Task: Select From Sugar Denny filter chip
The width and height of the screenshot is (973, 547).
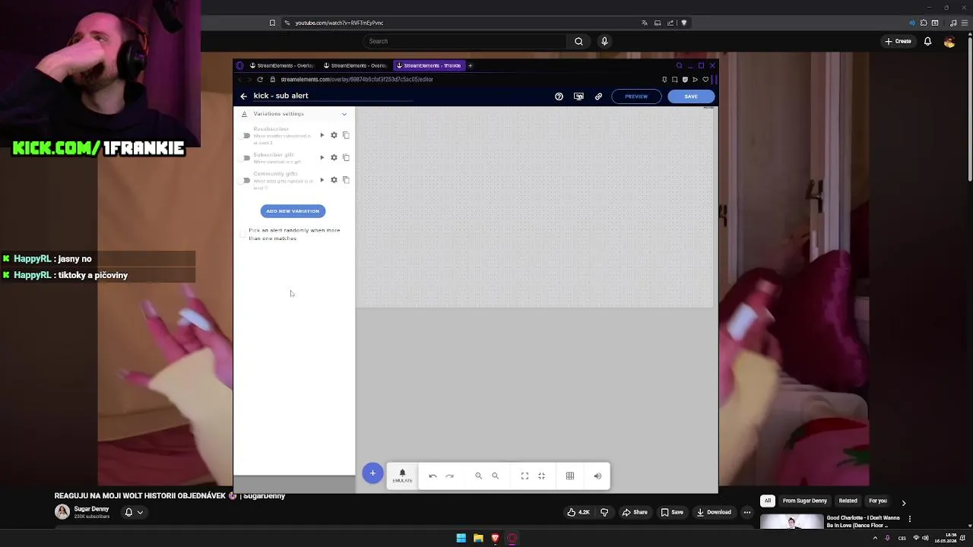Action: (x=805, y=501)
